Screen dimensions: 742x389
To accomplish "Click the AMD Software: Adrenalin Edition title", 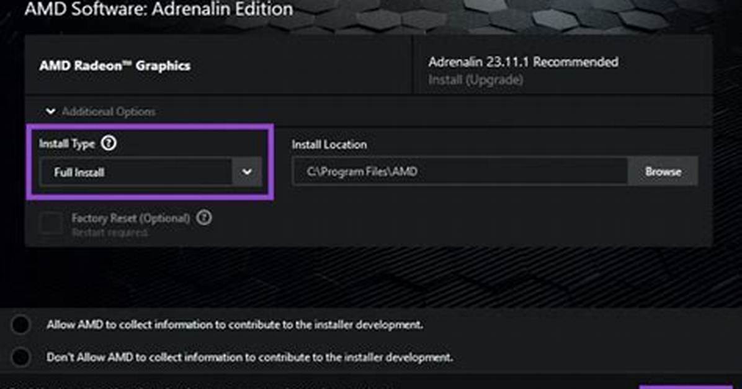I will click(159, 9).
